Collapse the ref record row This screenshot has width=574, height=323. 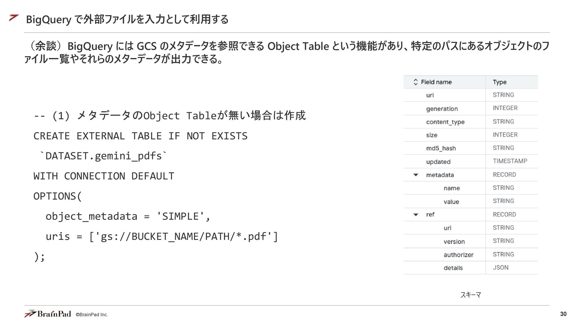(416, 215)
